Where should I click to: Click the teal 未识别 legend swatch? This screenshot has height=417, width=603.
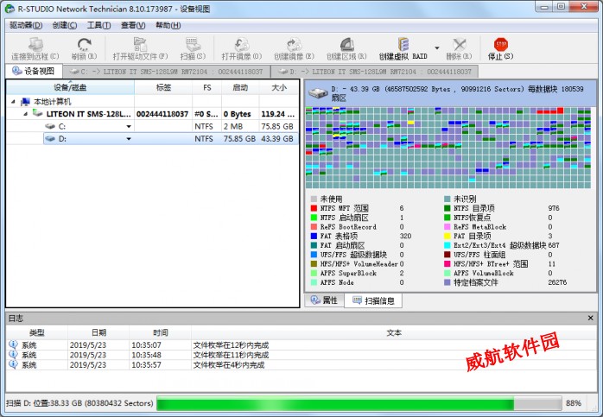point(447,199)
